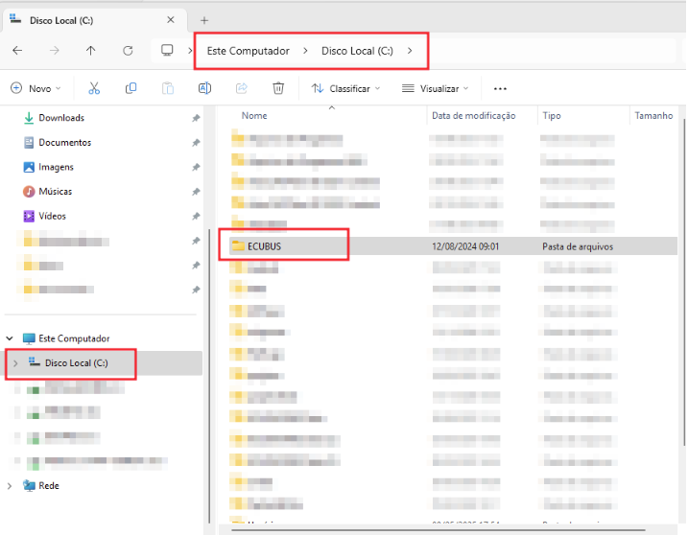Open a new tab with plus icon
Viewport: 688px width, 535px height.
tap(203, 20)
